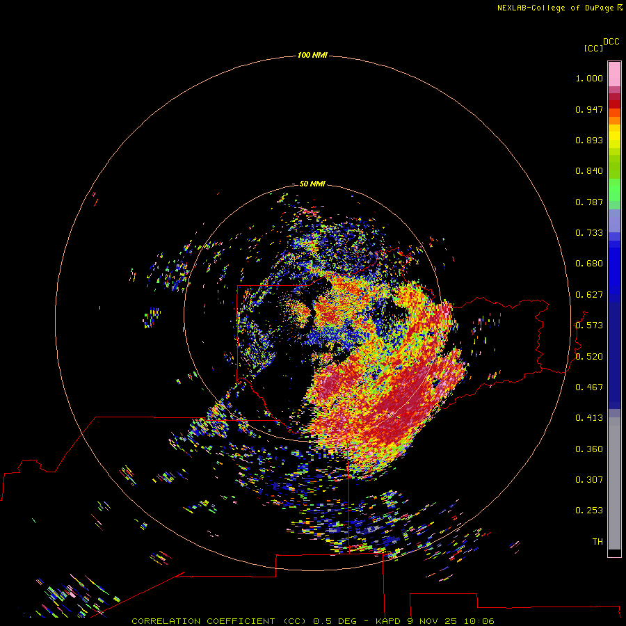Click the 0.840 scale value
The image size is (626, 626).
(x=589, y=171)
